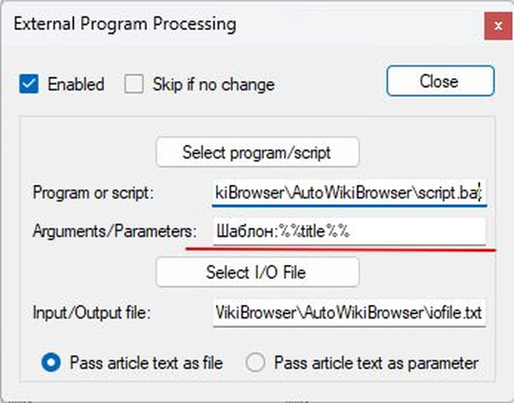Uncheck the Enabled checkbox
The height and width of the screenshot is (403, 514).
[29, 84]
